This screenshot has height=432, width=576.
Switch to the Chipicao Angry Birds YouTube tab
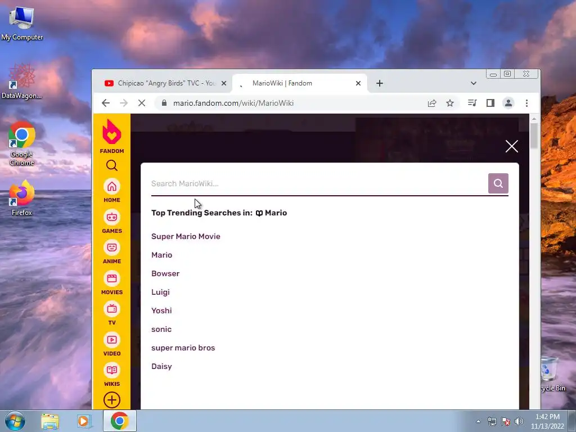tap(161, 83)
